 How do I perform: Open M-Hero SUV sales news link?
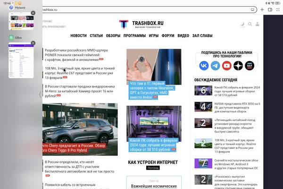coord(80,91)
